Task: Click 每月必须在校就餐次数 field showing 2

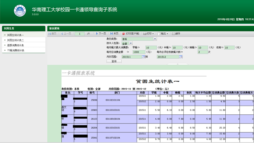Action: point(203,52)
